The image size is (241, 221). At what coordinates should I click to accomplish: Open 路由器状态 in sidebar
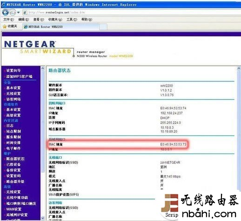[15, 159]
